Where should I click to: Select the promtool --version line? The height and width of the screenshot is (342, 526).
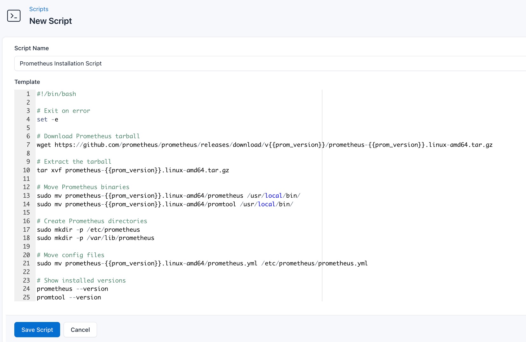coord(68,298)
